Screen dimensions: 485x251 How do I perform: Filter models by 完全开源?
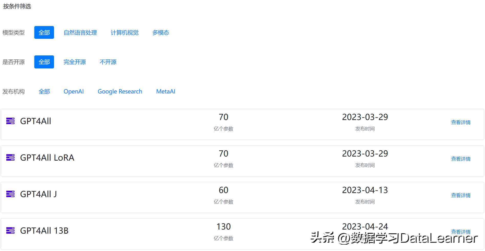tap(74, 62)
